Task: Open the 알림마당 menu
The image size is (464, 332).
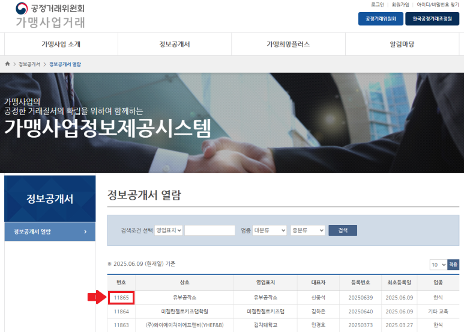Action: pyautogui.click(x=402, y=44)
